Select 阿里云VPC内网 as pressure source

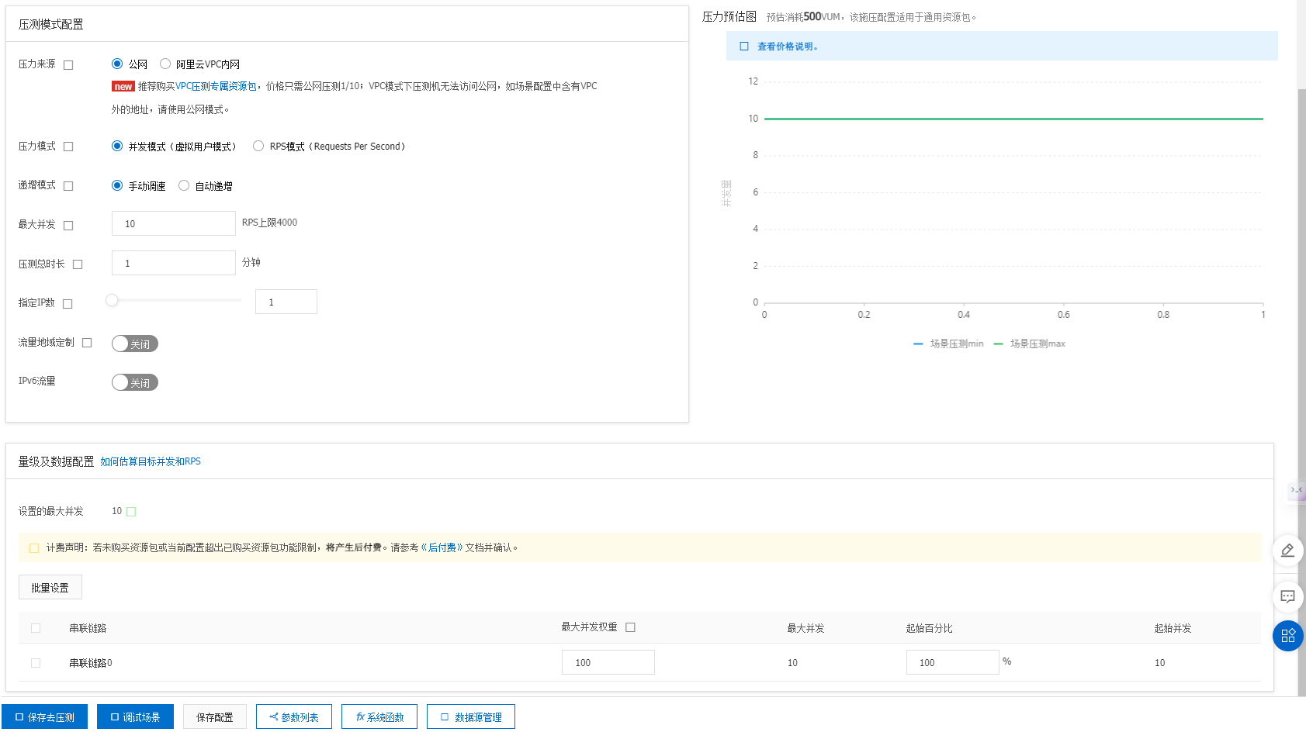pyautogui.click(x=165, y=64)
